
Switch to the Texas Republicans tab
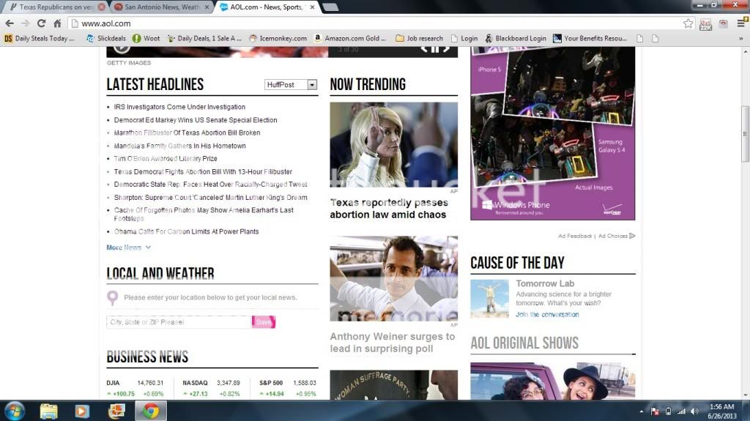51,7
